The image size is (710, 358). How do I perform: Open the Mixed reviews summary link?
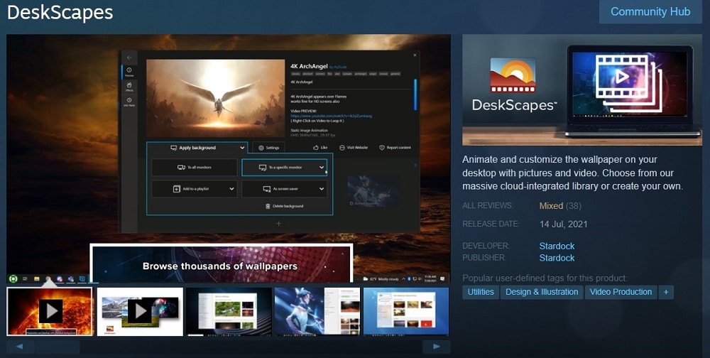coord(551,206)
